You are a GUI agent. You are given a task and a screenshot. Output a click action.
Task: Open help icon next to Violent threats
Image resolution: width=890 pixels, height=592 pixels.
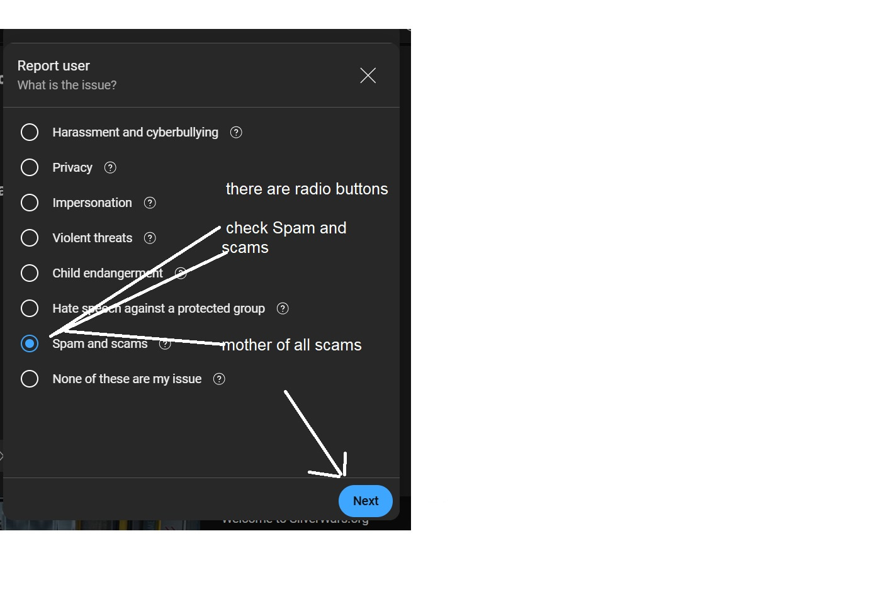(x=150, y=238)
